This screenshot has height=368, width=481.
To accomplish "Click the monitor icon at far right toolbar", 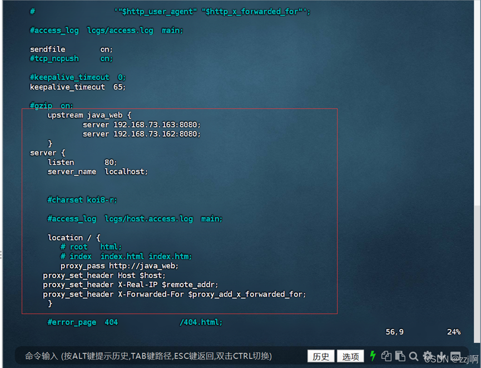I will 455,356.
